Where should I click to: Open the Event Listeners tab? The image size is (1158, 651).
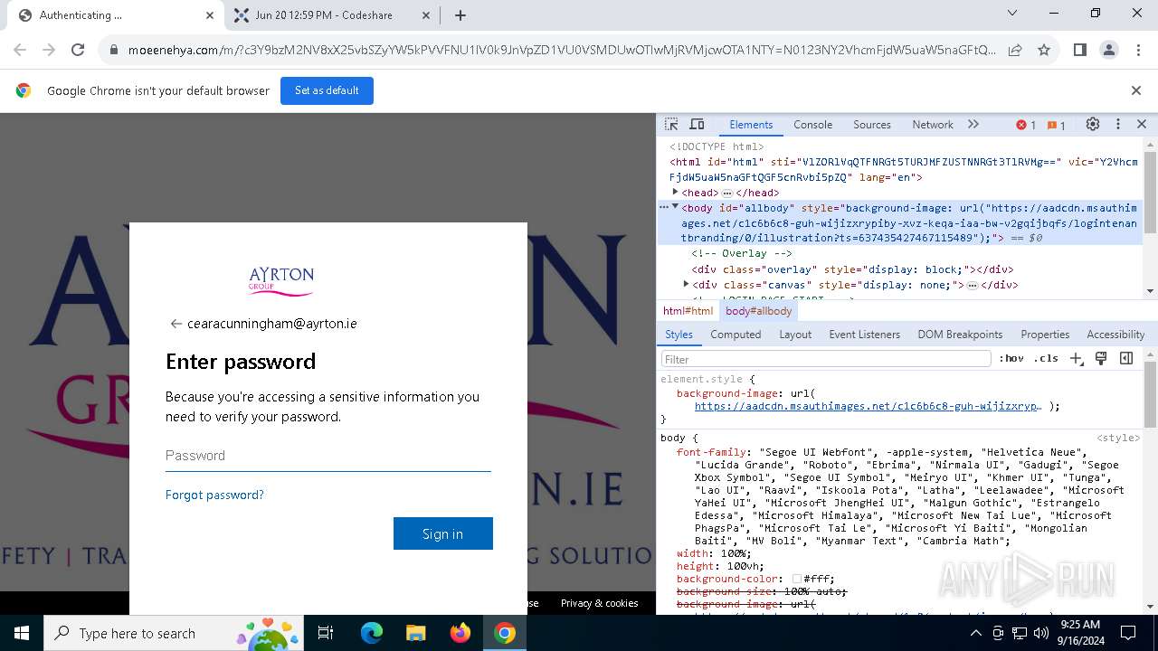pos(865,335)
